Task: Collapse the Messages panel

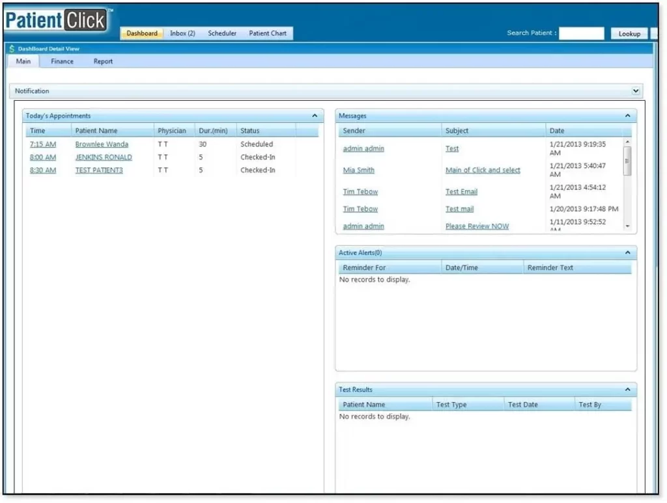Action: pos(627,115)
